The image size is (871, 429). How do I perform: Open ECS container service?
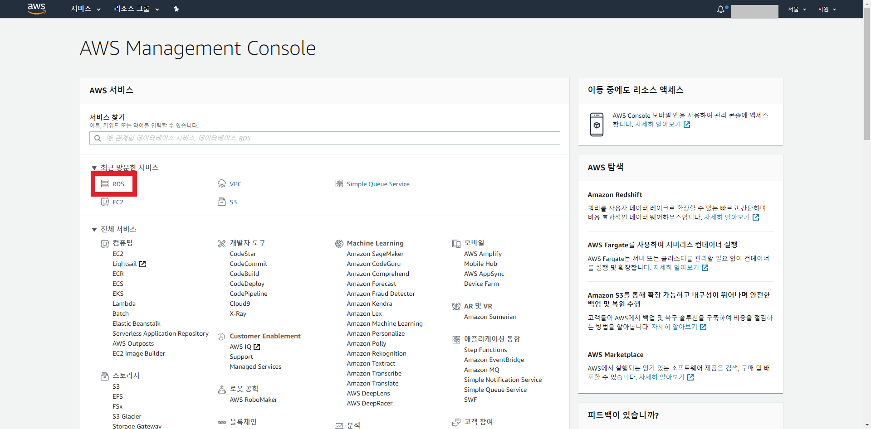point(118,284)
